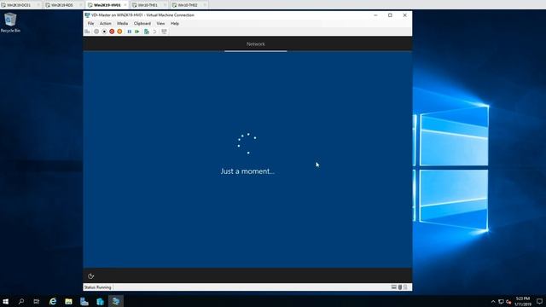Pause the virtual machine
This screenshot has width=546, height=307.
[129, 32]
